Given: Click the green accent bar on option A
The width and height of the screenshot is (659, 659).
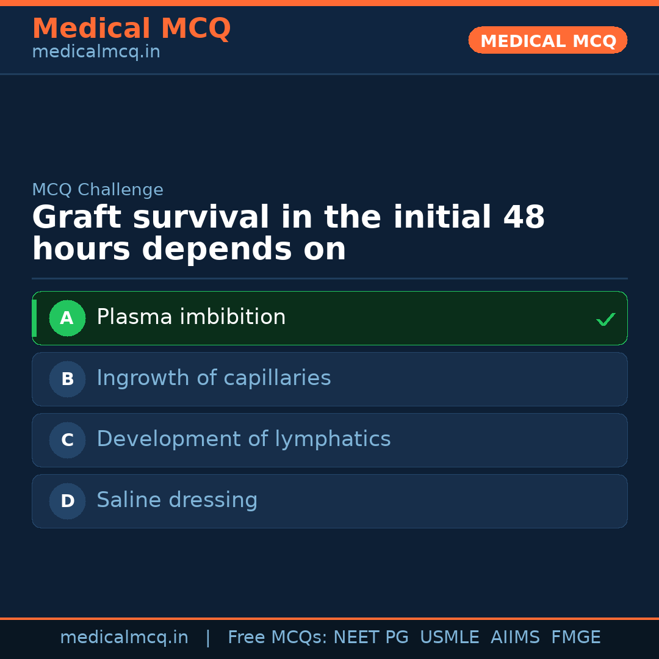Looking at the screenshot, I should click(34, 318).
